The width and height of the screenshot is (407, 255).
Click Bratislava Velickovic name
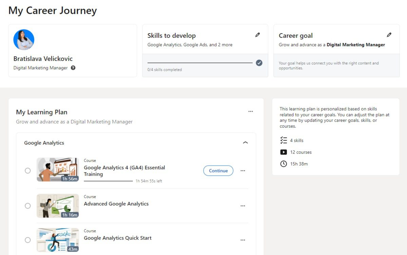coord(43,59)
